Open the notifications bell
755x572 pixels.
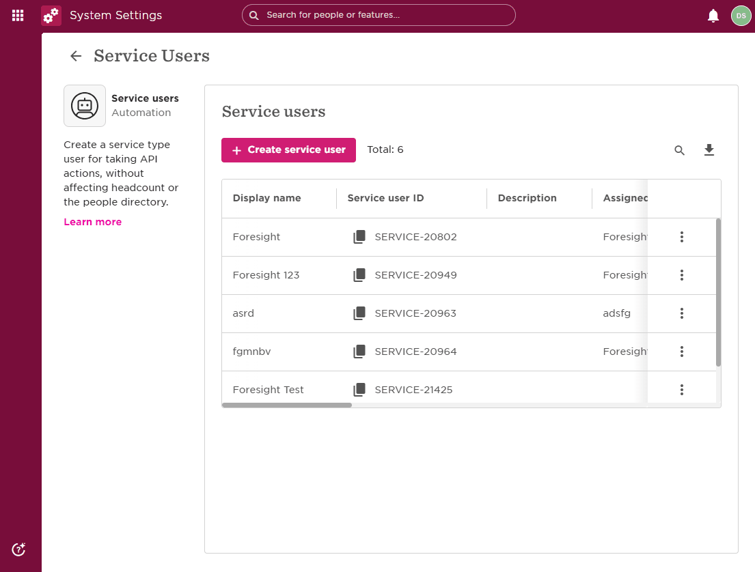click(x=713, y=16)
